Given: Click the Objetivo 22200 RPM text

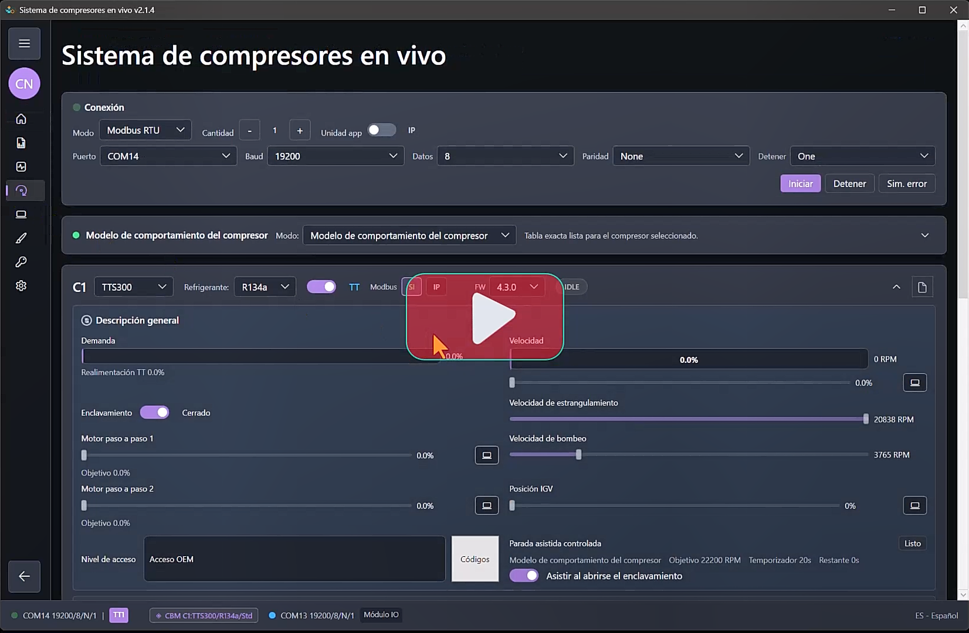Looking at the screenshot, I should [x=704, y=560].
